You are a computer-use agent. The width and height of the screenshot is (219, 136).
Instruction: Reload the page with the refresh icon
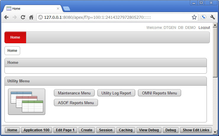[23, 17]
